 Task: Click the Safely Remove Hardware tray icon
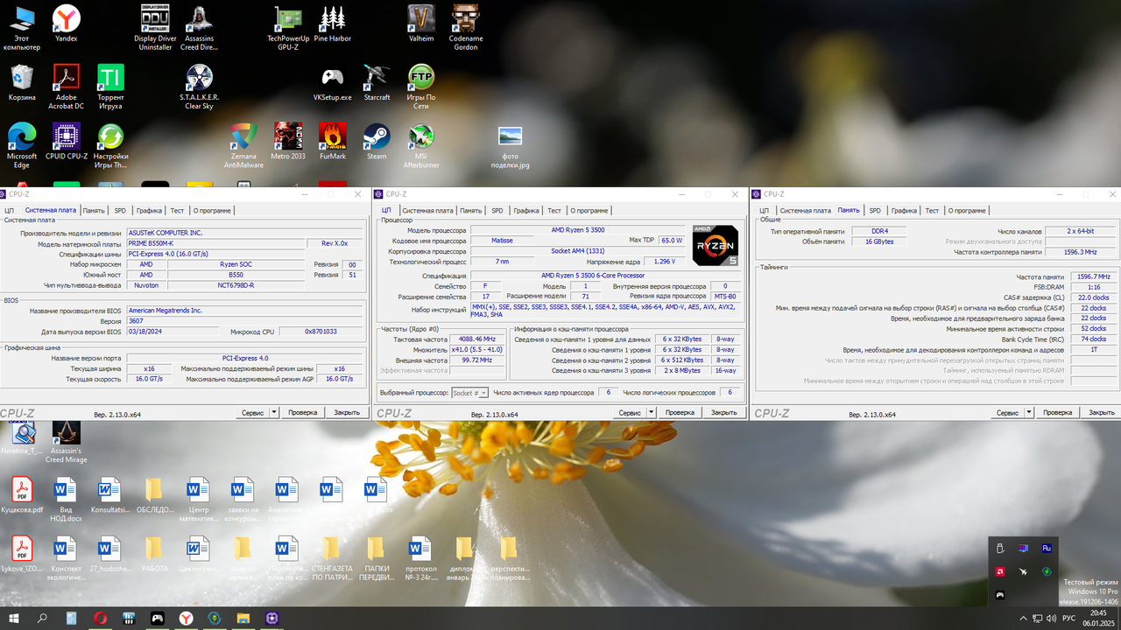(999, 549)
